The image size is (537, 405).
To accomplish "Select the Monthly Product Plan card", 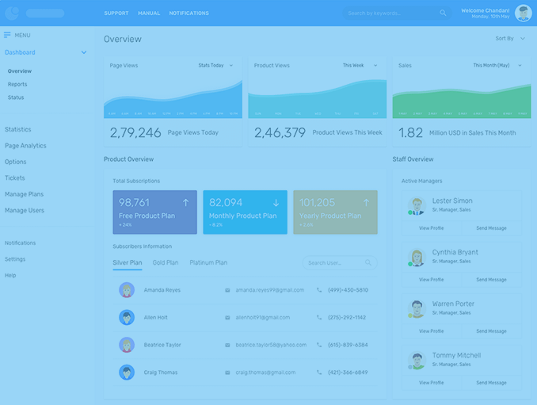I will pyautogui.click(x=245, y=212).
